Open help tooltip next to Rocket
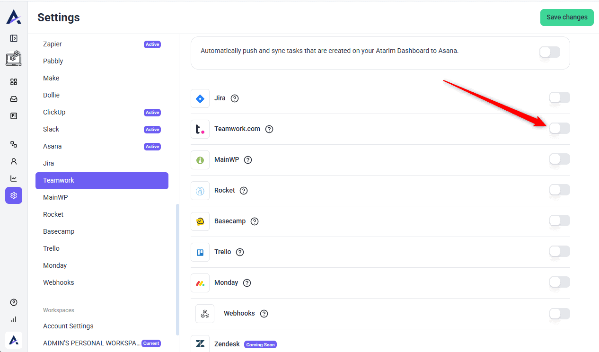Image resolution: width=599 pixels, height=352 pixels. pyautogui.click(x=244, y=191)
